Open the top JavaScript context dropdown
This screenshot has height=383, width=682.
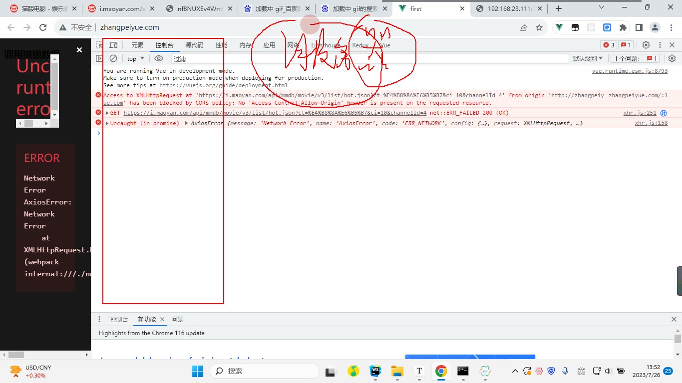135,58
